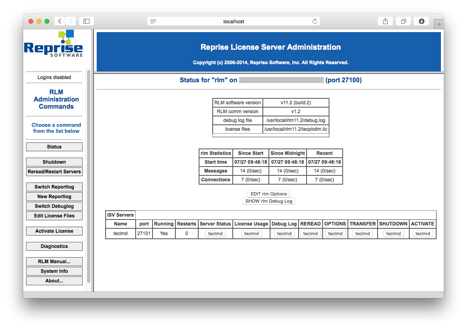Click SHOW rlm Debug Log button
The height and width of the screenshot is (331, 467).
[269, 201]
